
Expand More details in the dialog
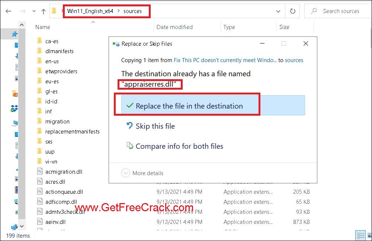[142, 173]
